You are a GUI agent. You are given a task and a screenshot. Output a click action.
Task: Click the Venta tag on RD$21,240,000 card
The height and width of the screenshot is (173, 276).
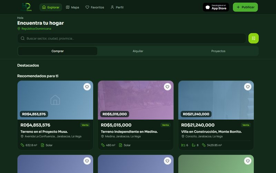click(x=246, y=125)
